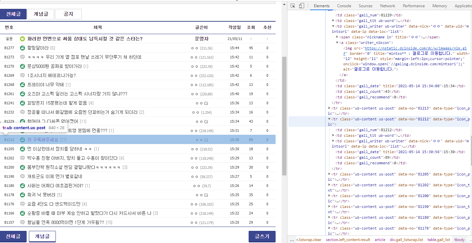This screenshot has height=243, width=472.
Task: Click the image icon of post 81180
Action: click(22, 186)
